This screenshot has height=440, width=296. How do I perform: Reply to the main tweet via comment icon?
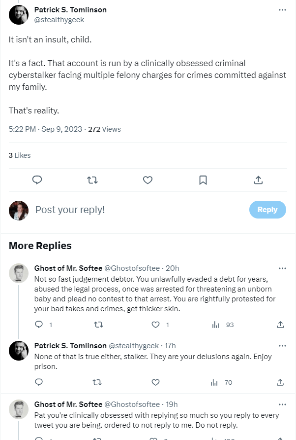[37, 180]
